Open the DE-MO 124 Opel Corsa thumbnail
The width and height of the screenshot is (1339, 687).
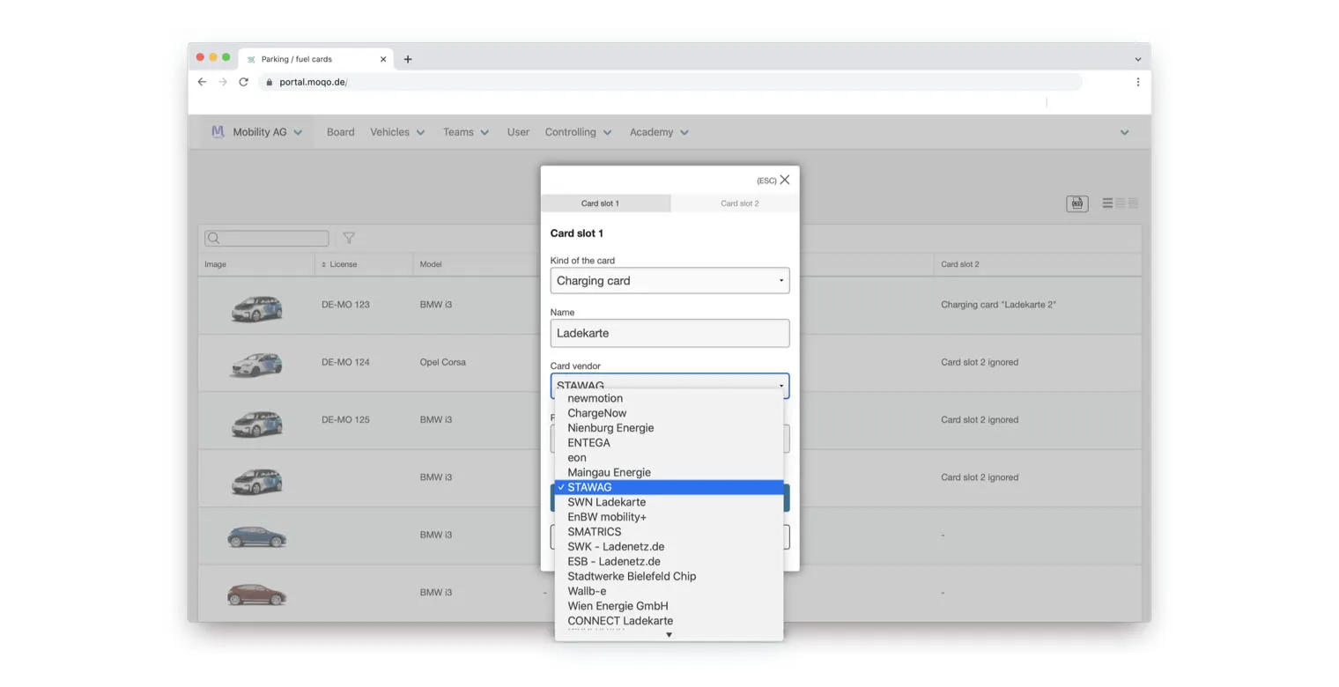(x=256, y=365)
